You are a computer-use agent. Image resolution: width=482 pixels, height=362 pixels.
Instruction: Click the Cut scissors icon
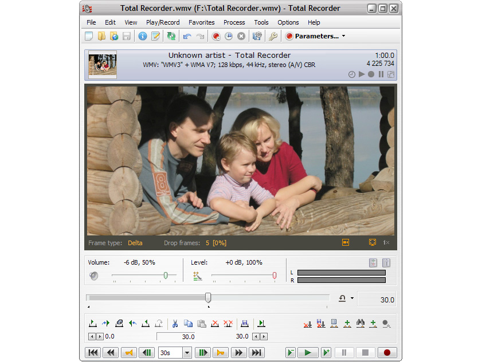(x=175, y=324)
